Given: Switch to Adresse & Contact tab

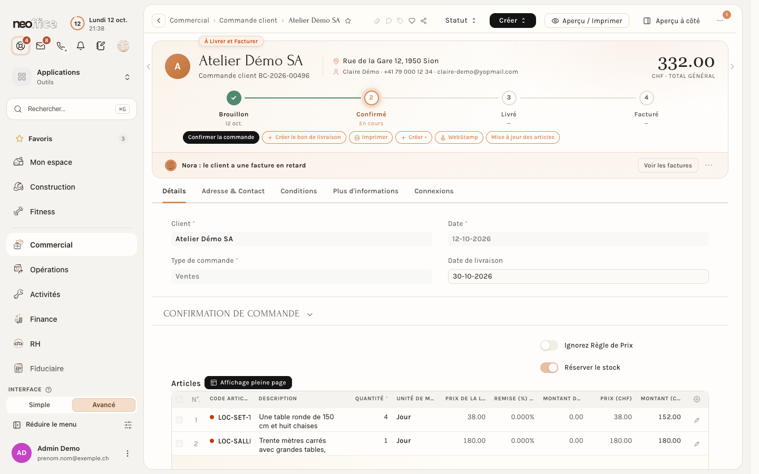Looking at the screenshot, I should point(233,191).
